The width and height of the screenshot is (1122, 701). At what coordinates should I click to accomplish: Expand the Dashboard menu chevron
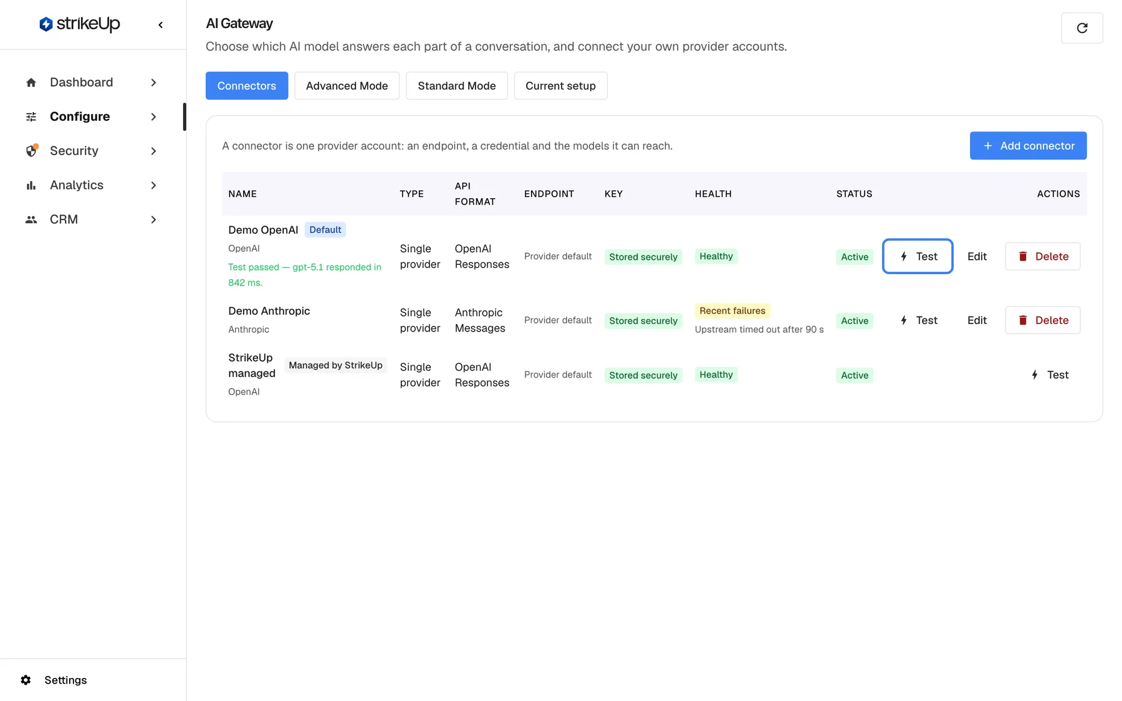pyautogui.click(x=153, y=82)
